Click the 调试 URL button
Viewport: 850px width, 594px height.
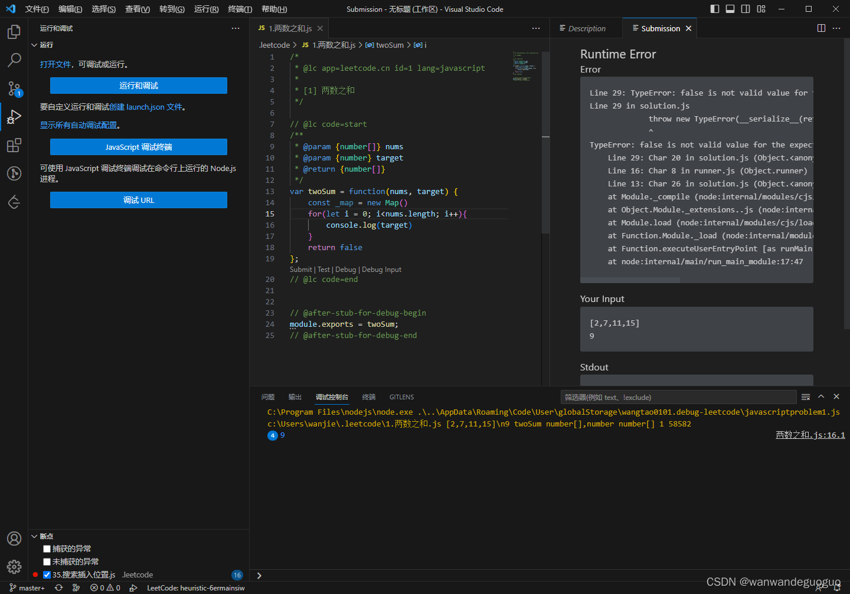coord(139,200)
